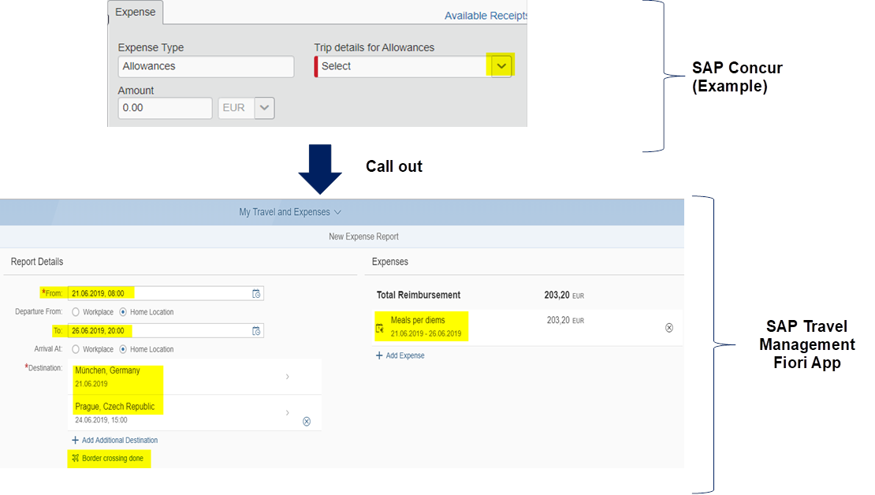Open the My Travel and Expenses menu
The width and height of the screenshot is (875, 495).
[289, 212]
